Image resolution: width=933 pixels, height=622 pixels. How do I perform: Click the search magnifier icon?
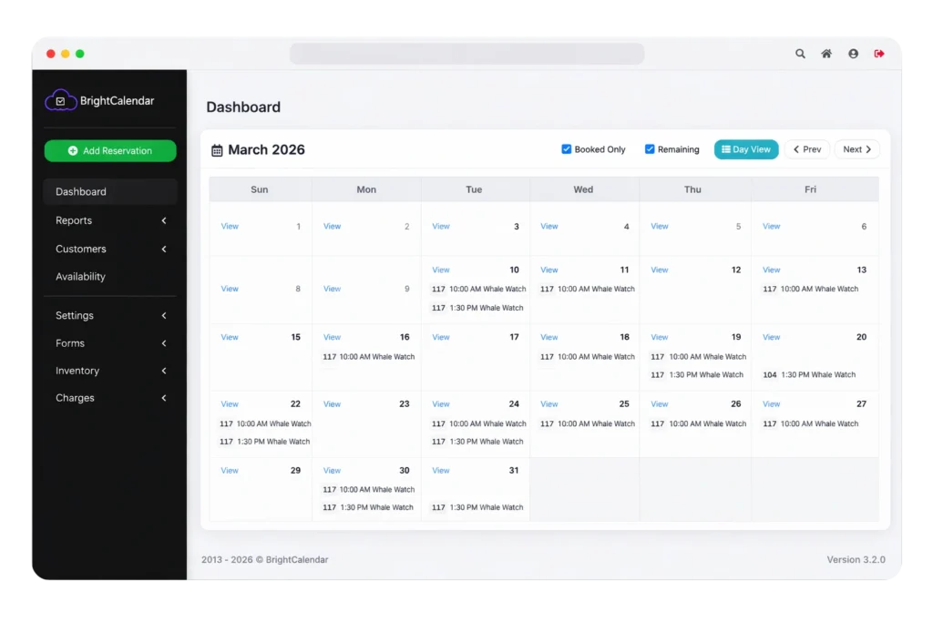click(800, 54)
